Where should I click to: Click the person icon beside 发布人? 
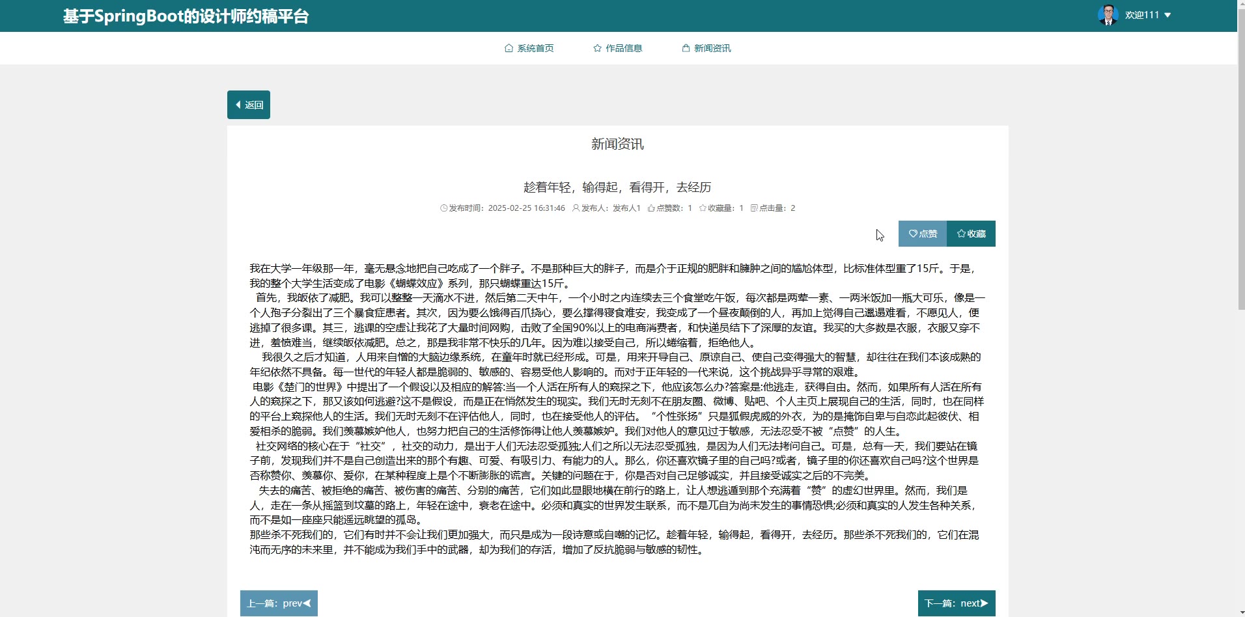(x=576, y=208)
